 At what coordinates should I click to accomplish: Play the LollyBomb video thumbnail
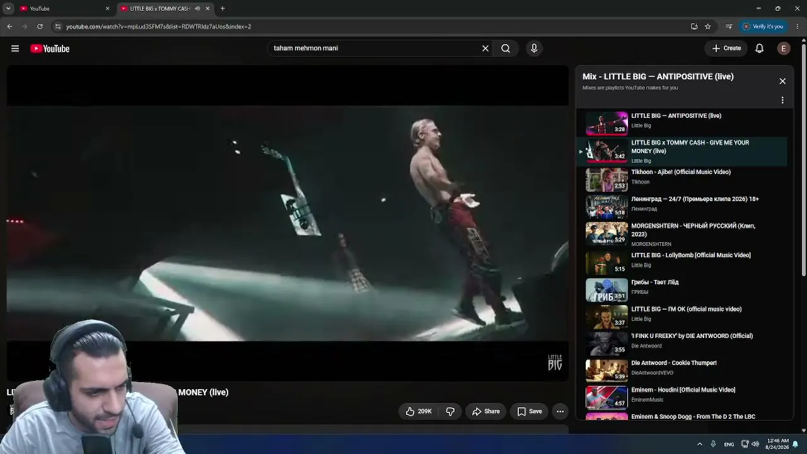coord(607,263)
